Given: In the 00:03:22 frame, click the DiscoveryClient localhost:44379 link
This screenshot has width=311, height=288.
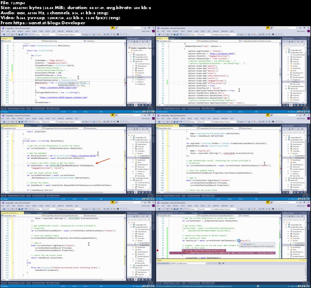Looking at the screenshot, I should (x=84, y=156).
